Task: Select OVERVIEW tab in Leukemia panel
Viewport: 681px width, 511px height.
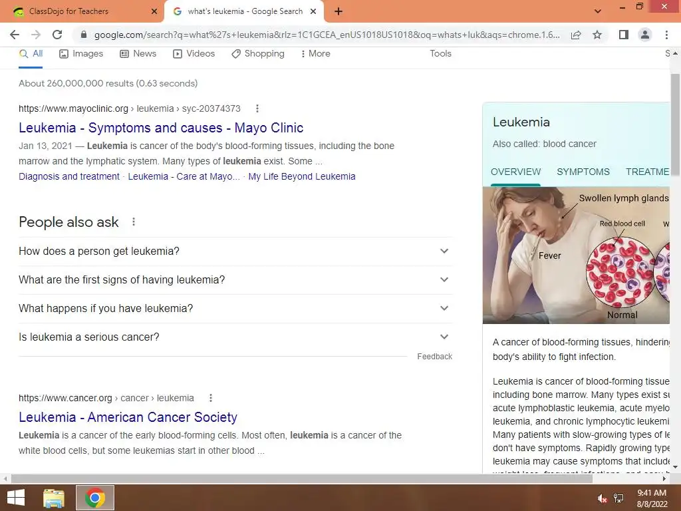Action: tap(515, 172)
